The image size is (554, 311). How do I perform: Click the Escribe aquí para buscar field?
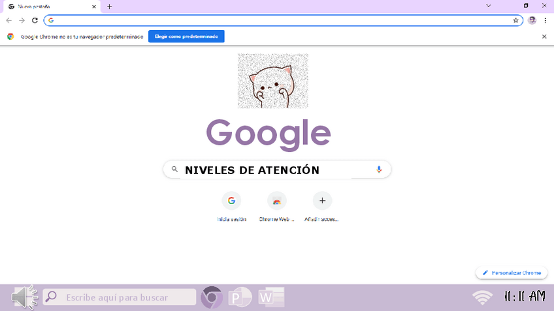pos(120,297)
